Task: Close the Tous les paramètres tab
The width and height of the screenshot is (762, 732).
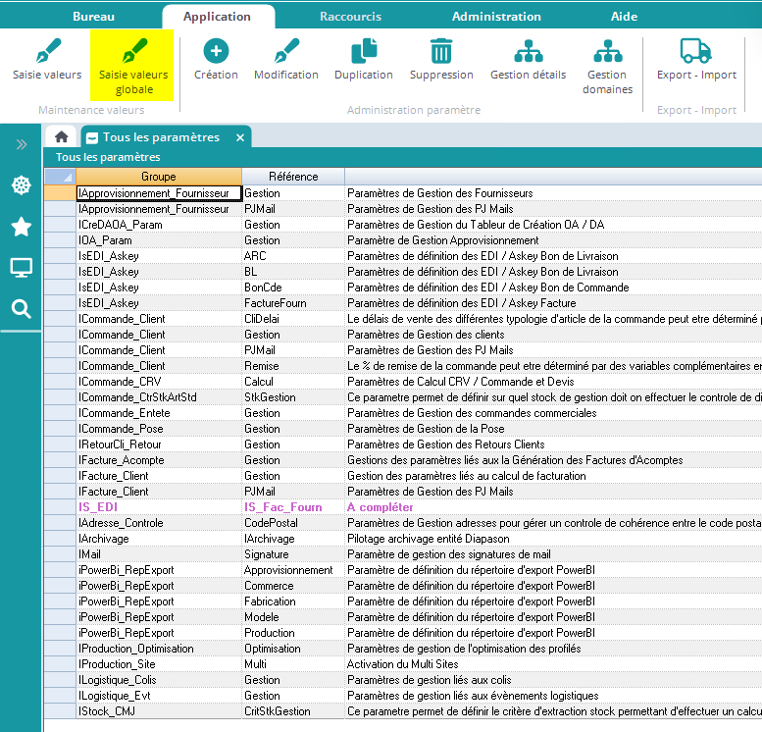Action: (240, 137)
